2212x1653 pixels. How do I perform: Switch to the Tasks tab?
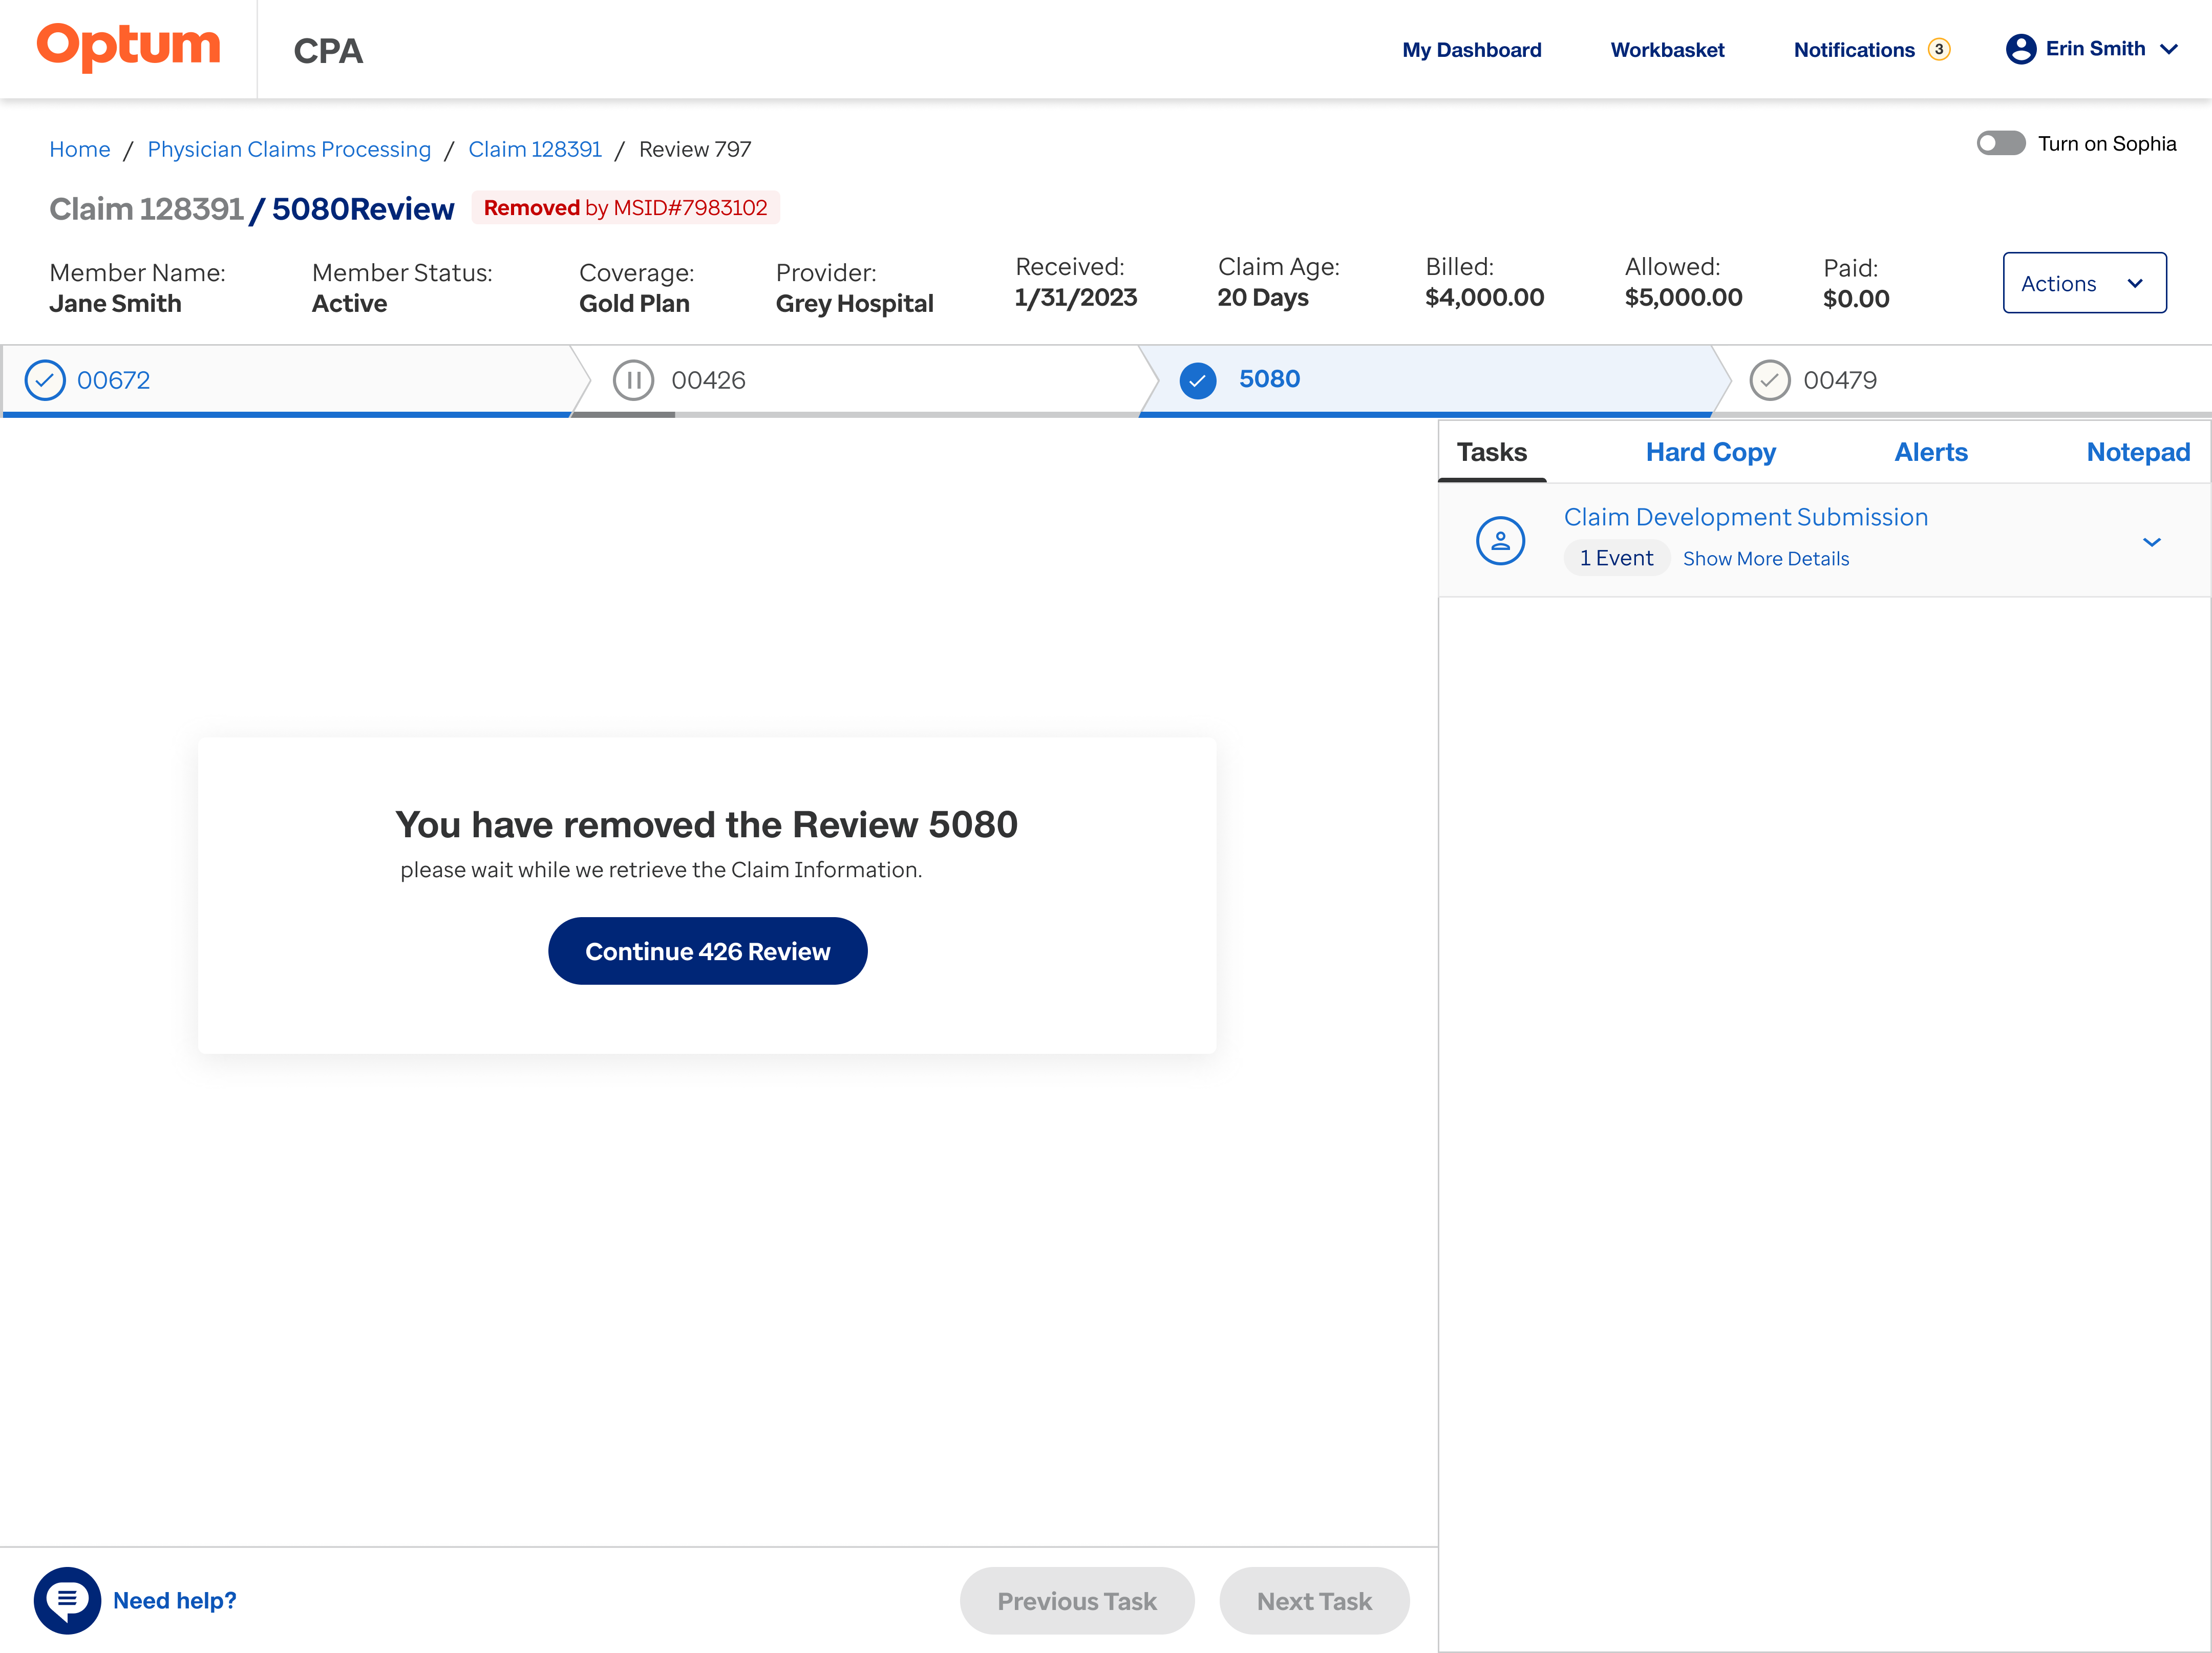pyautogui.click(x=1491, y=452)
